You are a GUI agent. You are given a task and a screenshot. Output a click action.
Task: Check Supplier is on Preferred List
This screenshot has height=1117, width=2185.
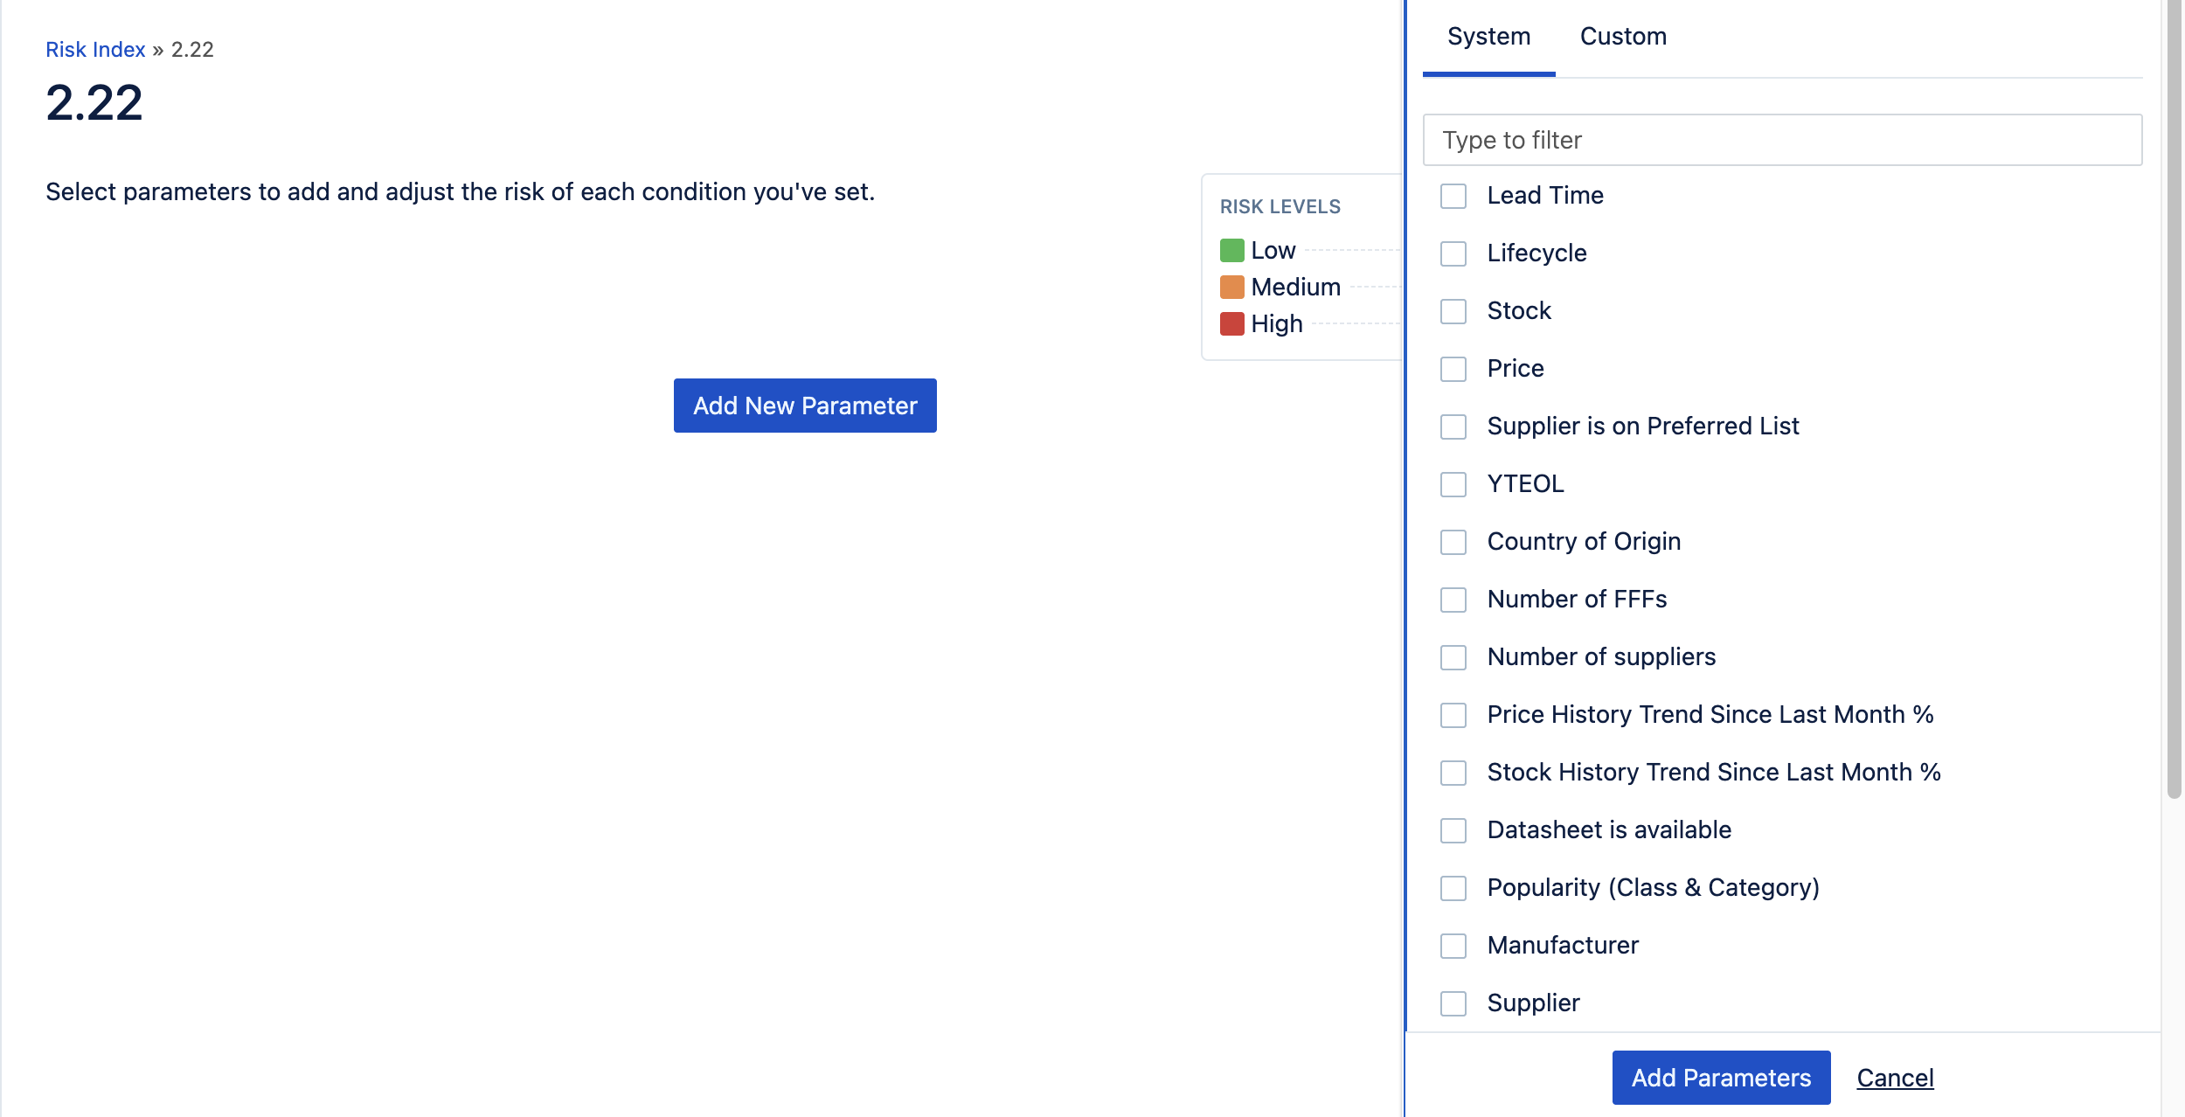pos(1453,427)
